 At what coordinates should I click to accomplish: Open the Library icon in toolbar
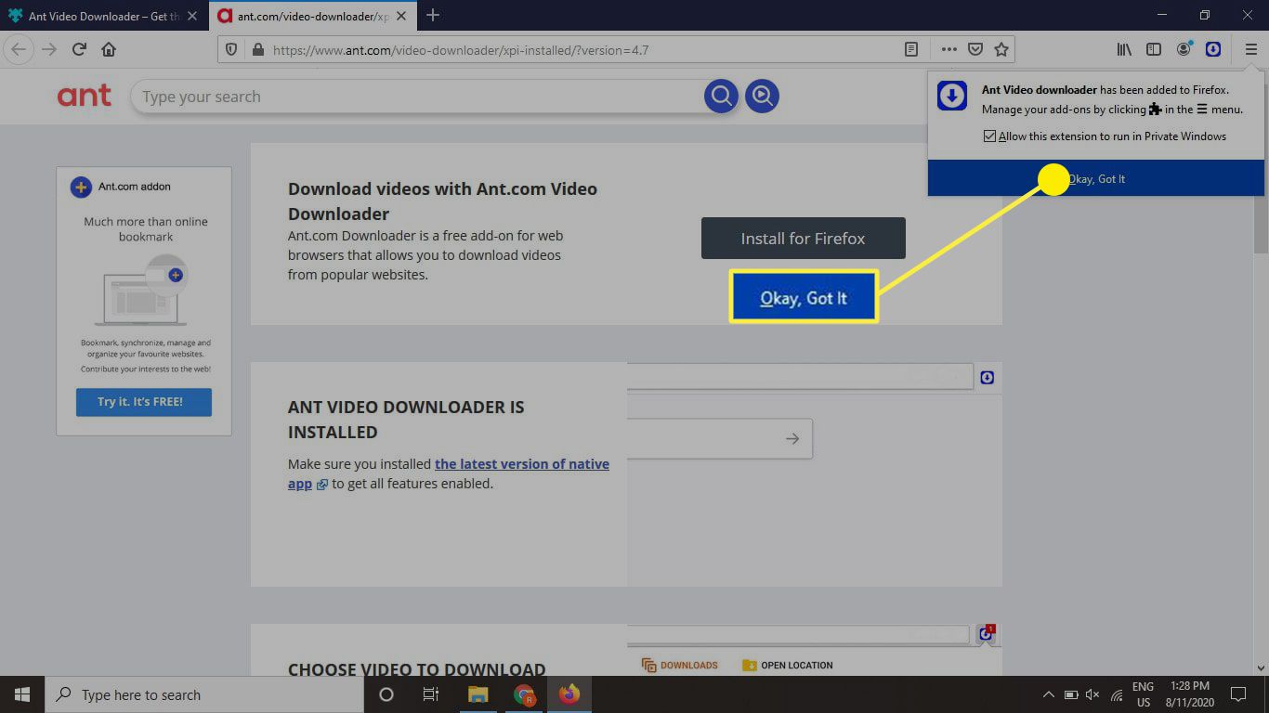(x=1124, y=50)
